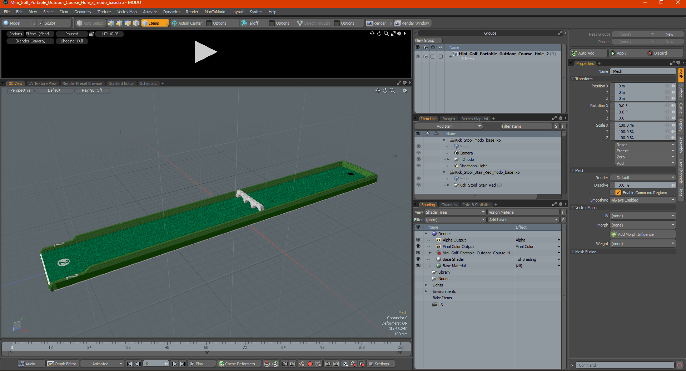The image size is (686, 371).
Task: Click the Discard button
Action: click(665, 53)
